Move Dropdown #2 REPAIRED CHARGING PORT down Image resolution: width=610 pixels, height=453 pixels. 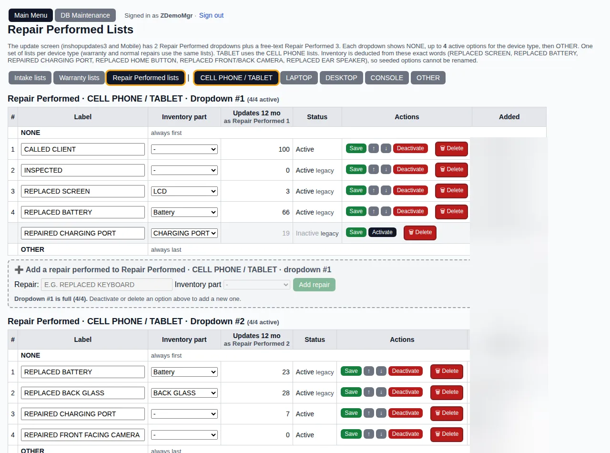[381, 413]
